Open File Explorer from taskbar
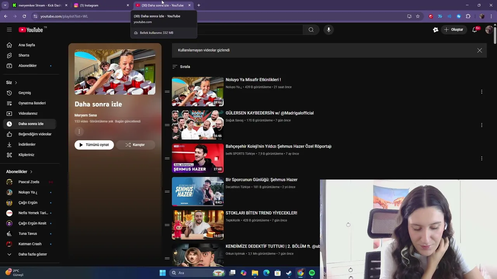497x279 pixels. tap(255, 273)
